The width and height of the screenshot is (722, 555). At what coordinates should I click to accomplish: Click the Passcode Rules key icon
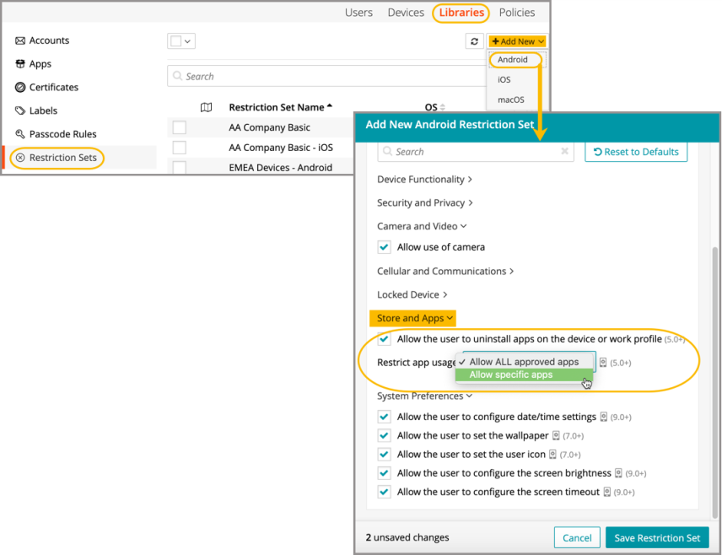(20, 134)
